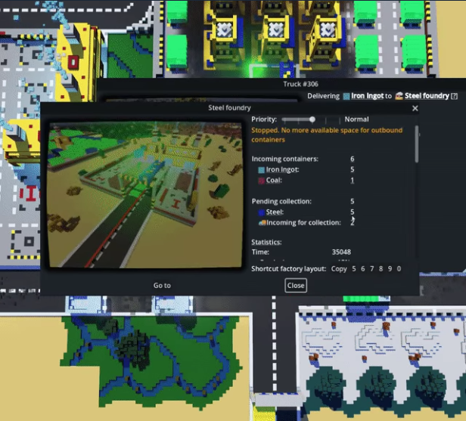Click the Steel foundry link in truck header
The width and height of the screenshot is (466, 421).
(x=427, y=96)
